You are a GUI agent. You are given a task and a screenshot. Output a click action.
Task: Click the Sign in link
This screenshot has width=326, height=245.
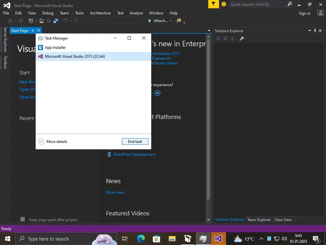click(x=304, y=13)
